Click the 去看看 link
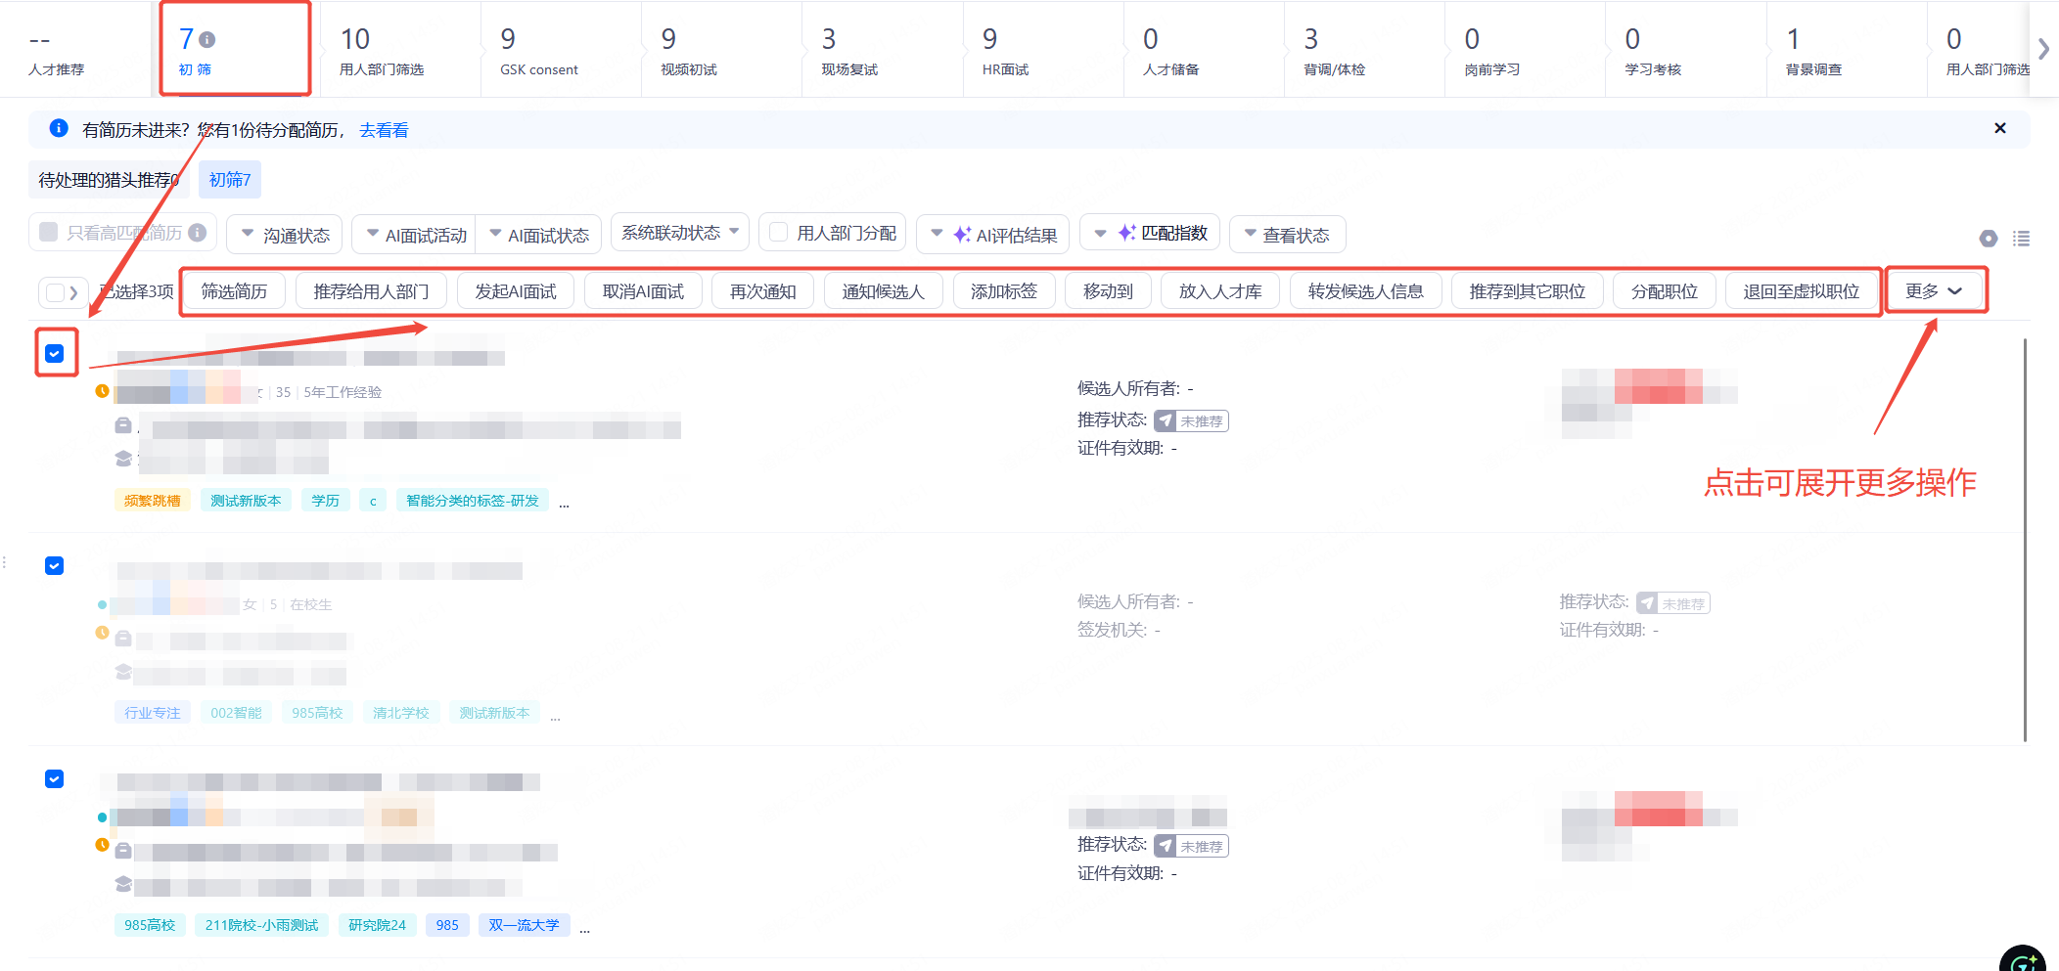Image resolution: width=2059 pixels, height=971 pixels. [x=384, y=130]
